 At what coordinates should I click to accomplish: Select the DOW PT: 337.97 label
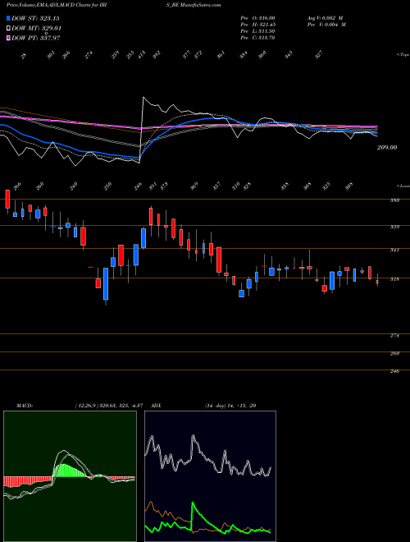click(x=36, y=38)
